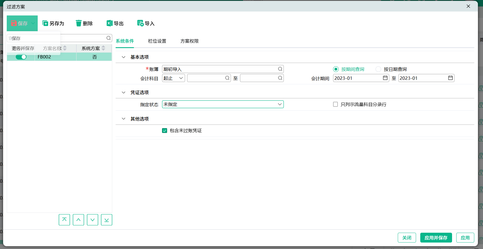Click the Import (导入) icon
The image size is (483, 249).
point(140,23)
